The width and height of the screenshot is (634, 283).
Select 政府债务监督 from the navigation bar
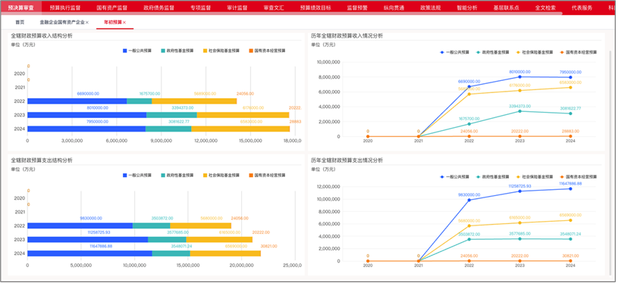[158, 8]
